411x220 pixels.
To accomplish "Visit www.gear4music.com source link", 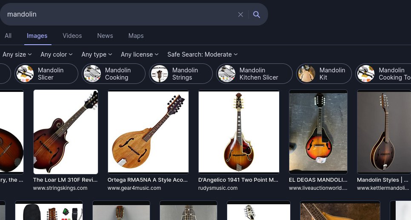I will pyautogui.click(x=134, y=188).
